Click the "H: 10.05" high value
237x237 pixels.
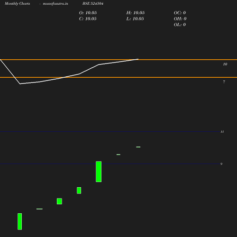coord(136,13)
